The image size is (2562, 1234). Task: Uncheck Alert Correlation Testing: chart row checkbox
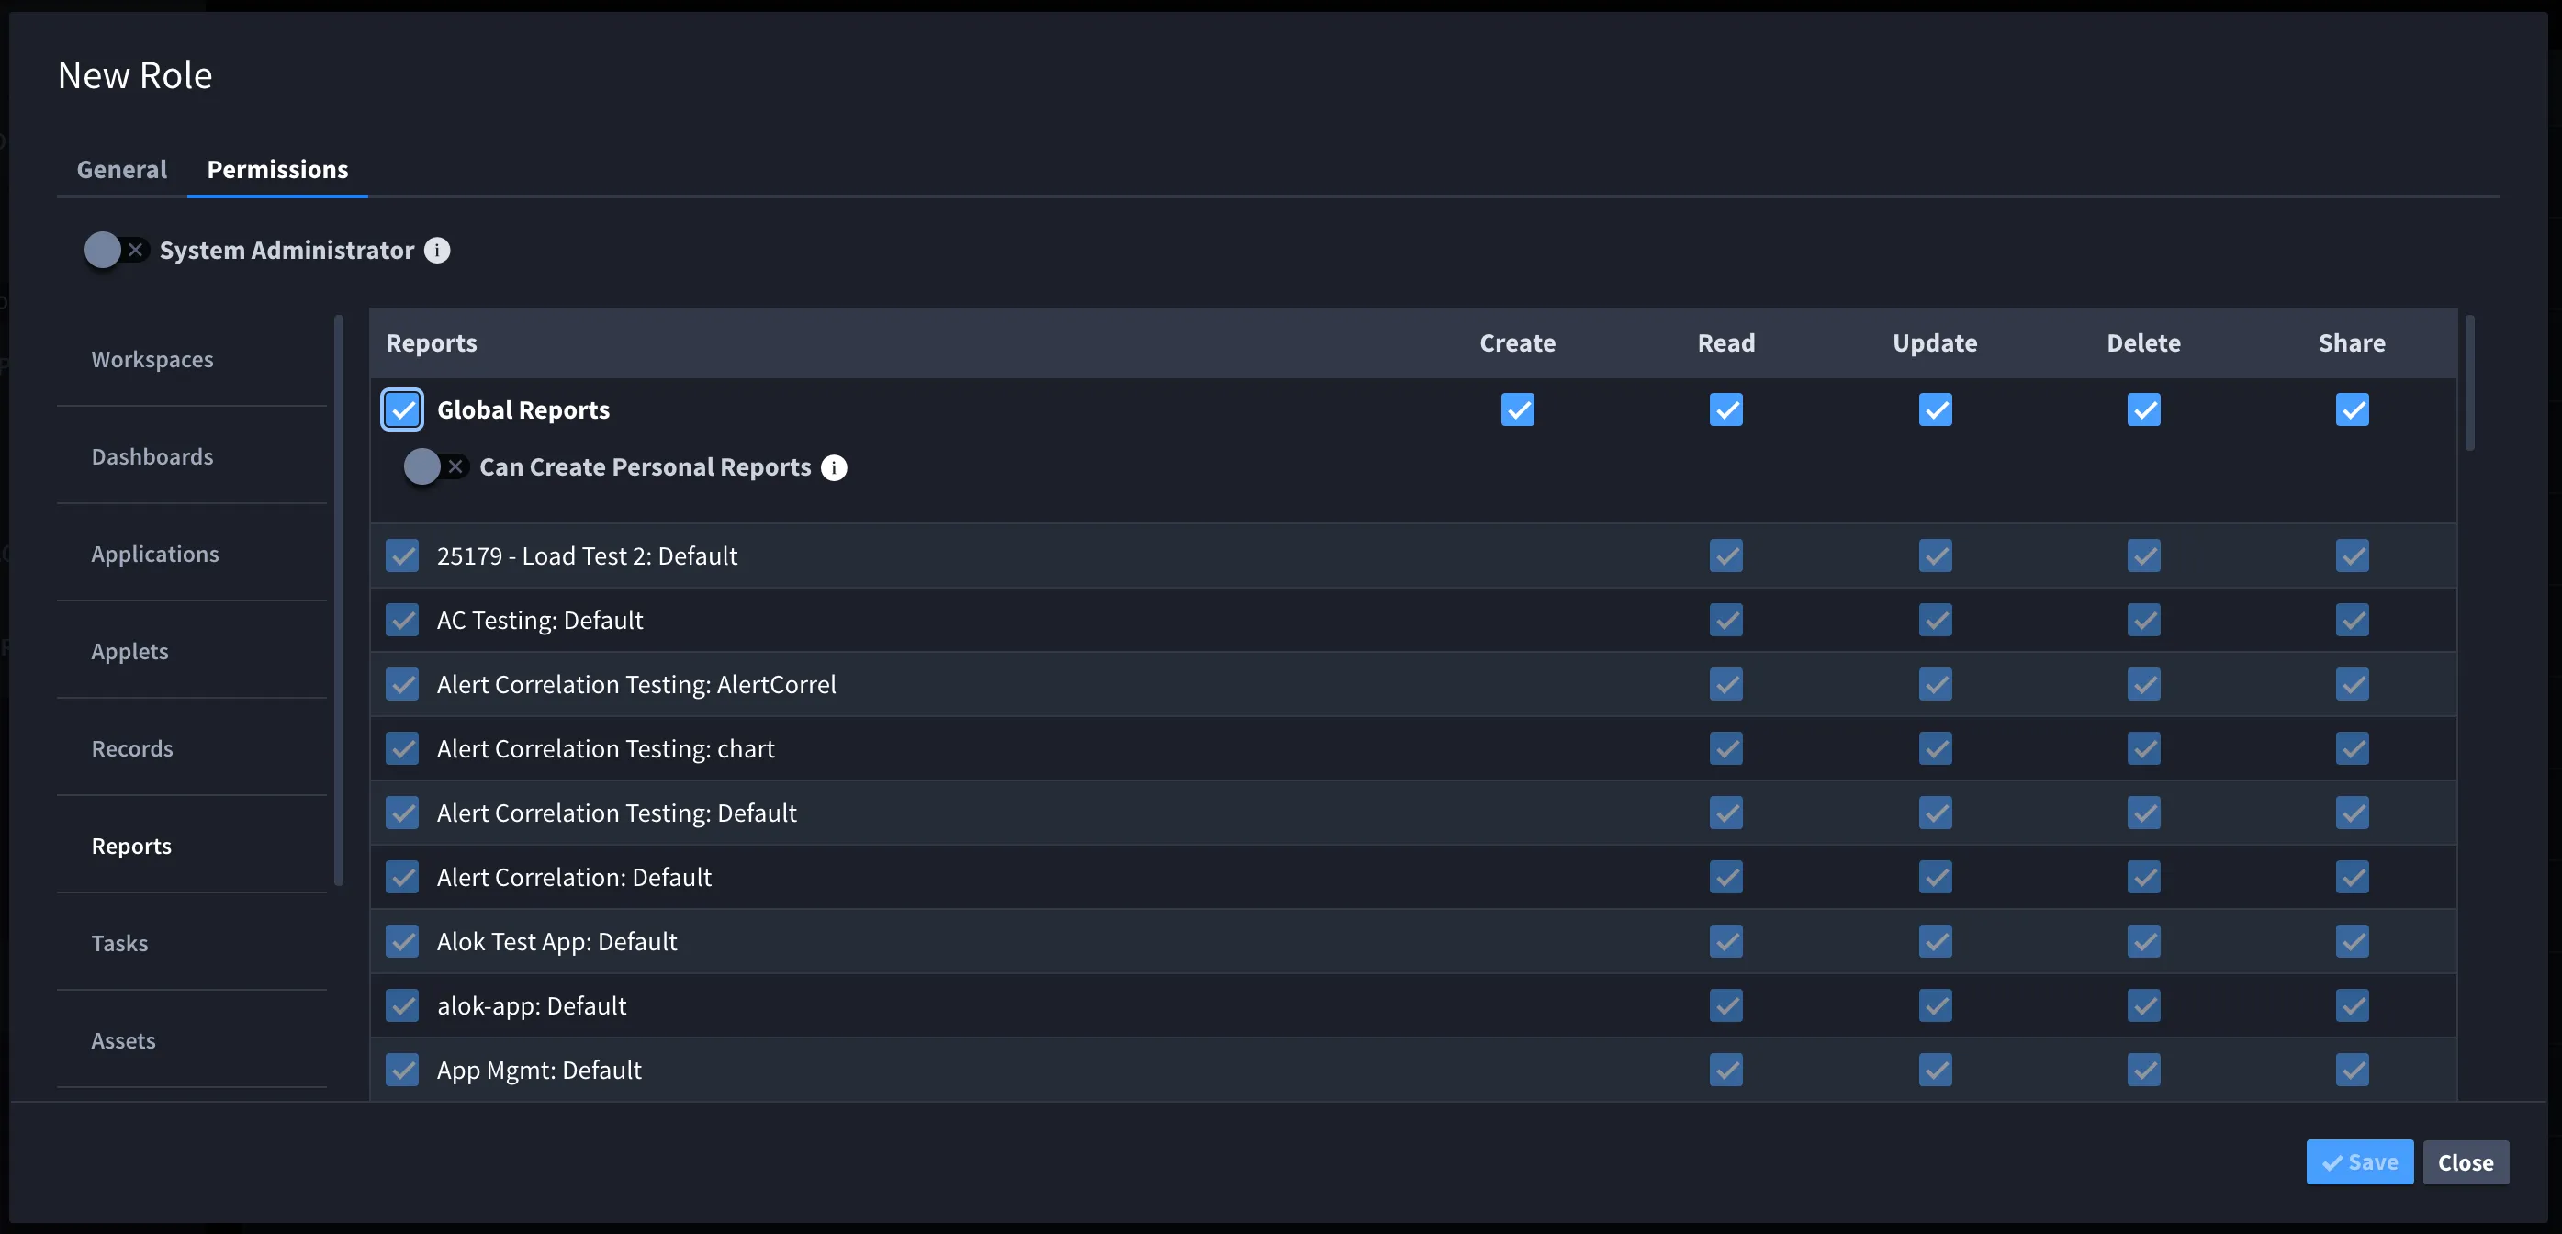click(x=402, y=748)
